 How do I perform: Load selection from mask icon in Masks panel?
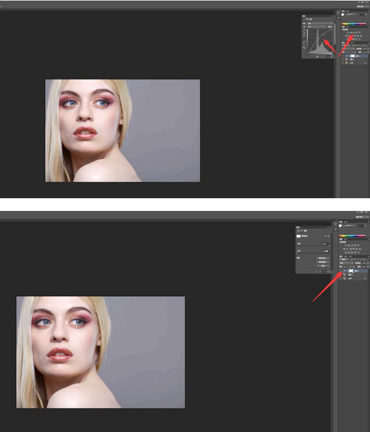pyautogui.click(x=316, y=272)
